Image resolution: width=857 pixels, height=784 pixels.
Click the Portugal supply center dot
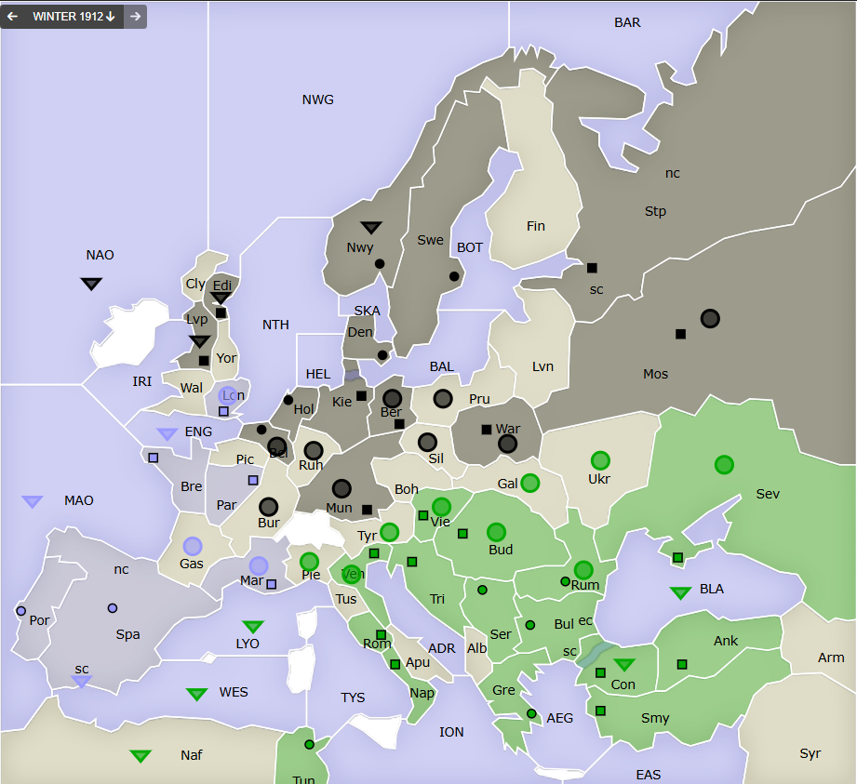click(20, 611)
